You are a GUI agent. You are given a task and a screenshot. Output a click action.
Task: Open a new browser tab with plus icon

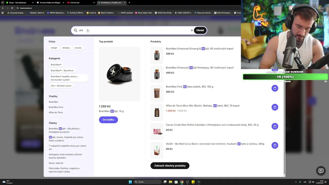point(129,3)
